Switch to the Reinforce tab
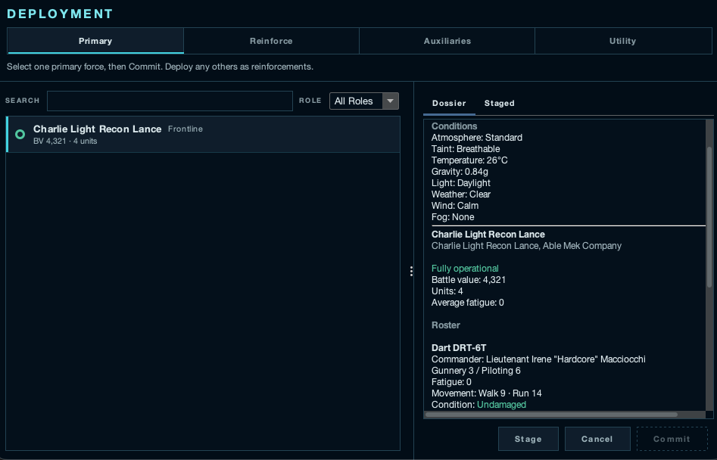Screen dimensions: 717x460 271,41
